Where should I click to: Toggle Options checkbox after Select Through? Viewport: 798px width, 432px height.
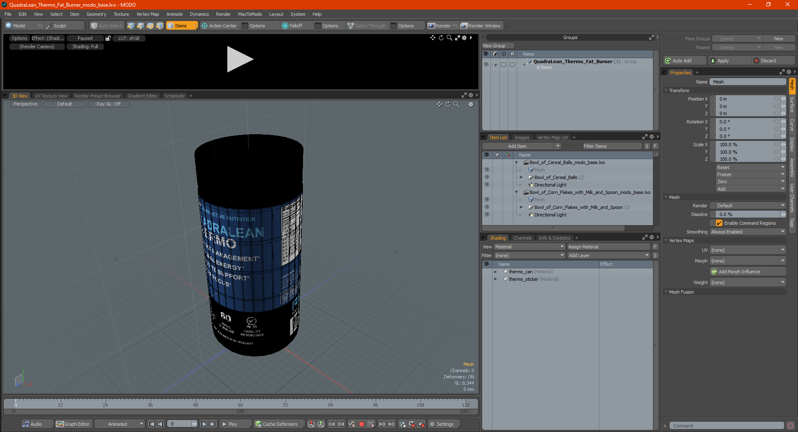pyautogui.click(x=394, y=26)
